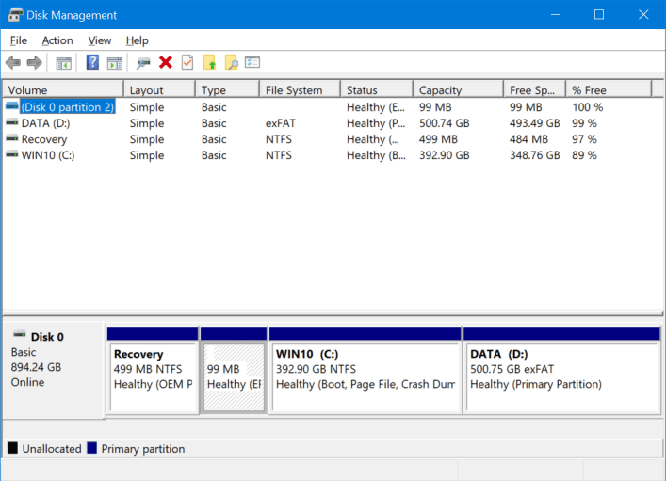
Task: Select the Recovery 499 MB NTFS partition block
Action: pyautogui.click(x=153, y=369)
